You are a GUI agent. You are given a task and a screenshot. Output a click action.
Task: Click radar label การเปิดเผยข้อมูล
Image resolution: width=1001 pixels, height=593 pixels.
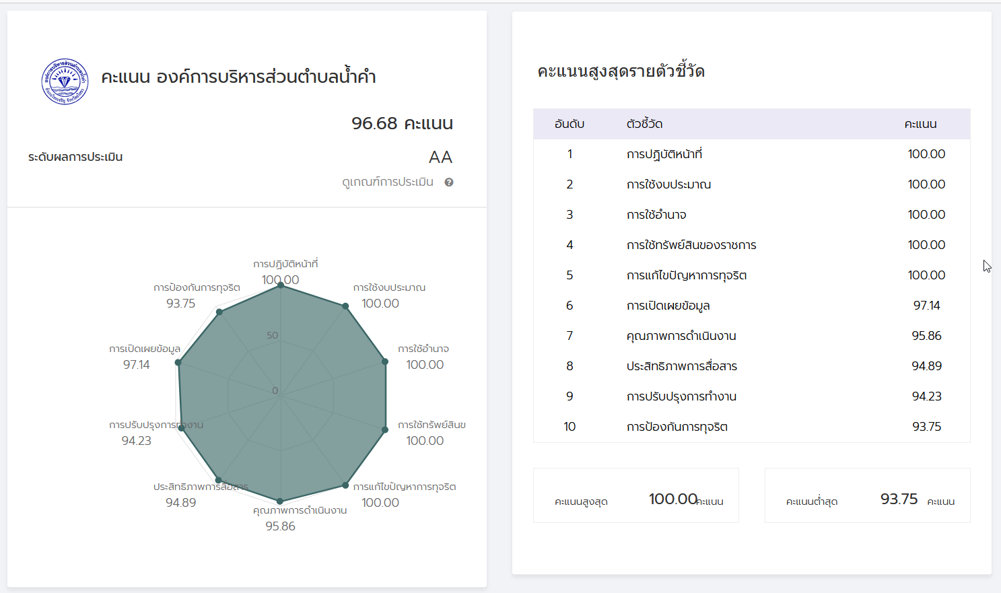pos(145,349)
